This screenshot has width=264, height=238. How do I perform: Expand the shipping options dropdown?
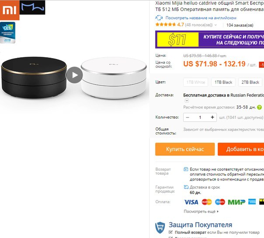pyautogui.click(x=187, y=100)
